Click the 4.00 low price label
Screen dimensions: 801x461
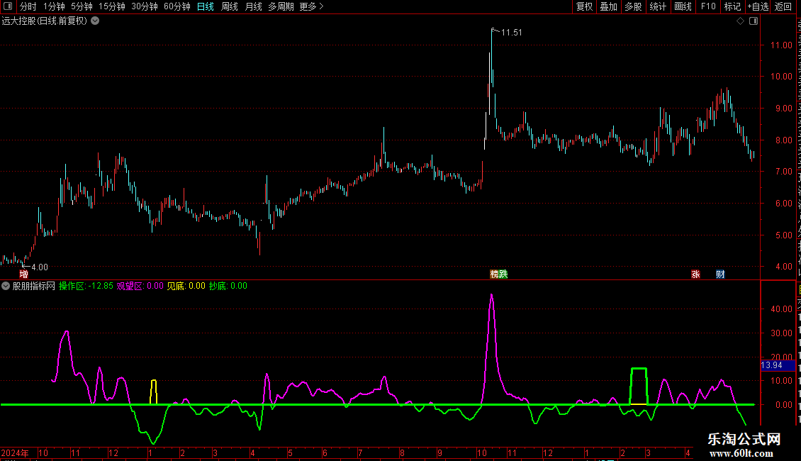39,267
